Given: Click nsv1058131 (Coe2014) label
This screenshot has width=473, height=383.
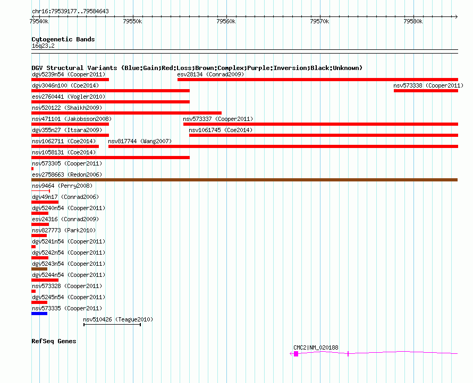Looking at the screenshot, I should pos(64,152).
